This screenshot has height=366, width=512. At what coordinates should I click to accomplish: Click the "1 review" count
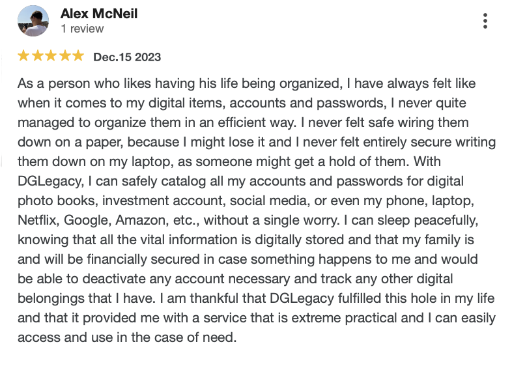82,29
